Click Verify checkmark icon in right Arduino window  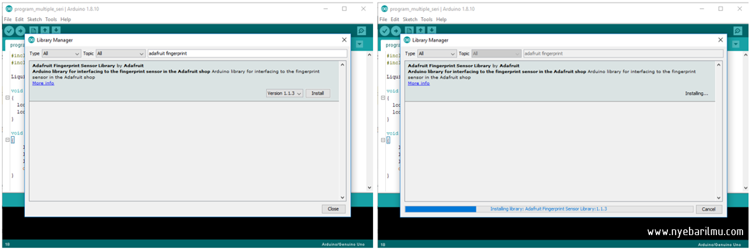(385, 31)
